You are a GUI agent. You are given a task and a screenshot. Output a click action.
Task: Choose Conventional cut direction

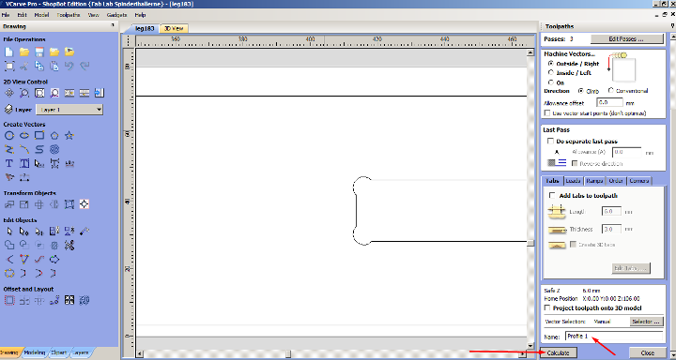point(610,91)
